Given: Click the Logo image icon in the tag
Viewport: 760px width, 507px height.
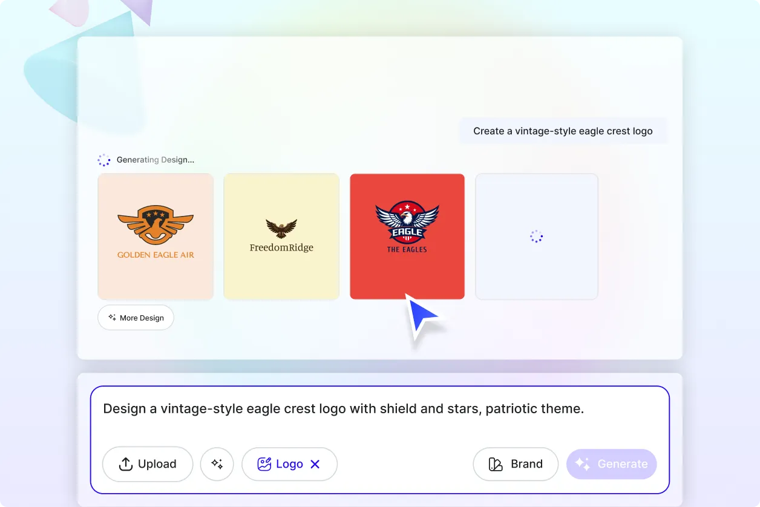Looking at the screenshot, I should point(264,464).
